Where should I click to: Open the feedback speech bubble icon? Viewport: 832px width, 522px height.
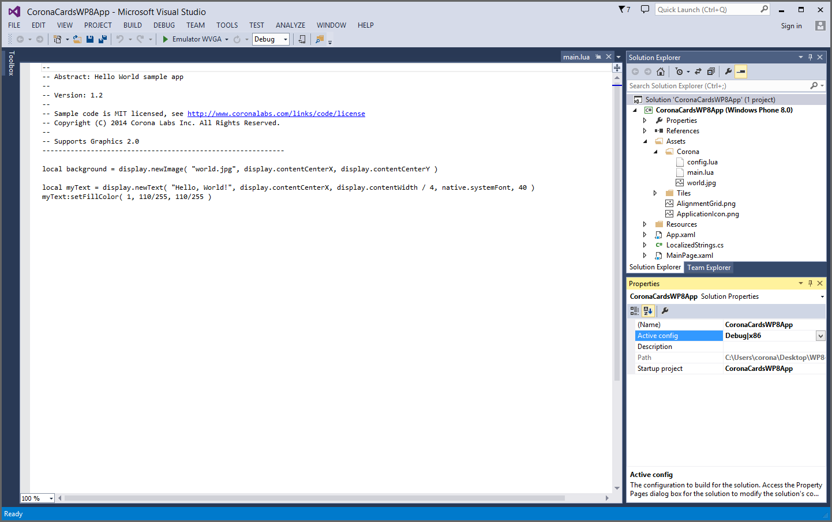645,9
